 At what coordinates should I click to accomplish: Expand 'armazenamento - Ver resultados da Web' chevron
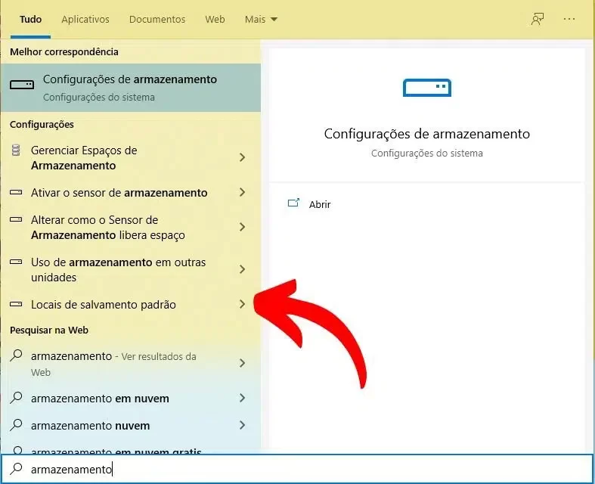click(x=242, y=363)
